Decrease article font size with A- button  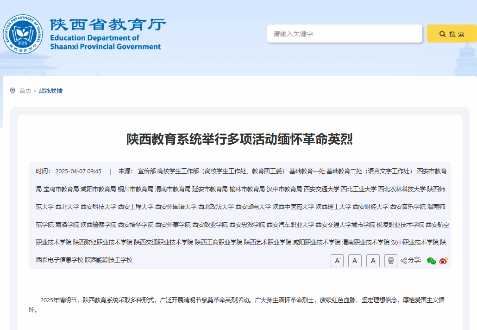tap(355, 261)
